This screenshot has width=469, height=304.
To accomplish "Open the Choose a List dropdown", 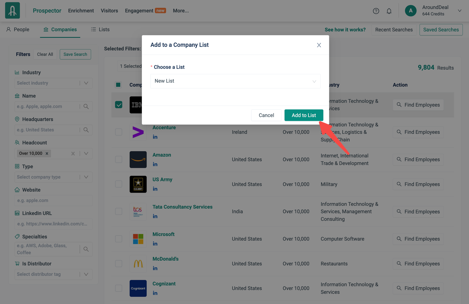I will tap(235, 81).
